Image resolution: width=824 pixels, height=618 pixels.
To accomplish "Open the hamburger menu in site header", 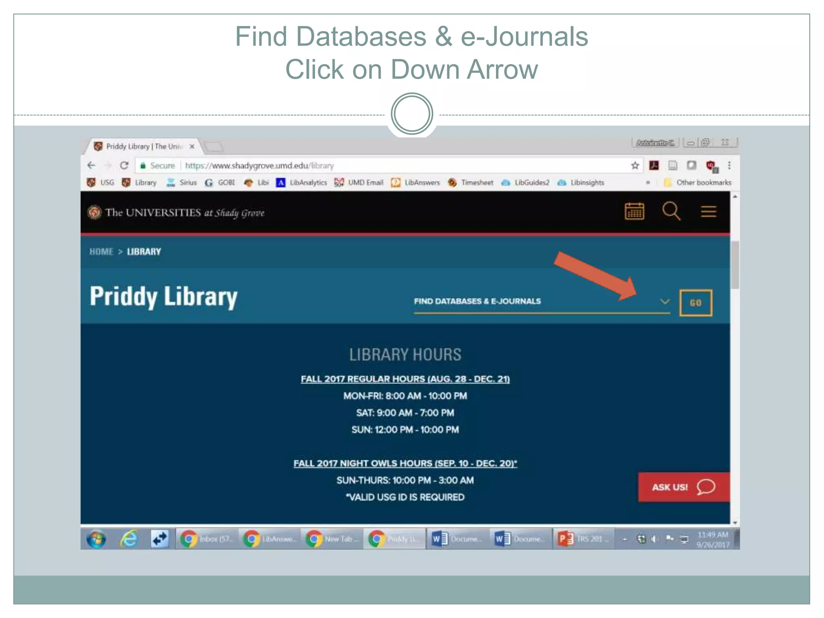I will [x=709, y=212].
